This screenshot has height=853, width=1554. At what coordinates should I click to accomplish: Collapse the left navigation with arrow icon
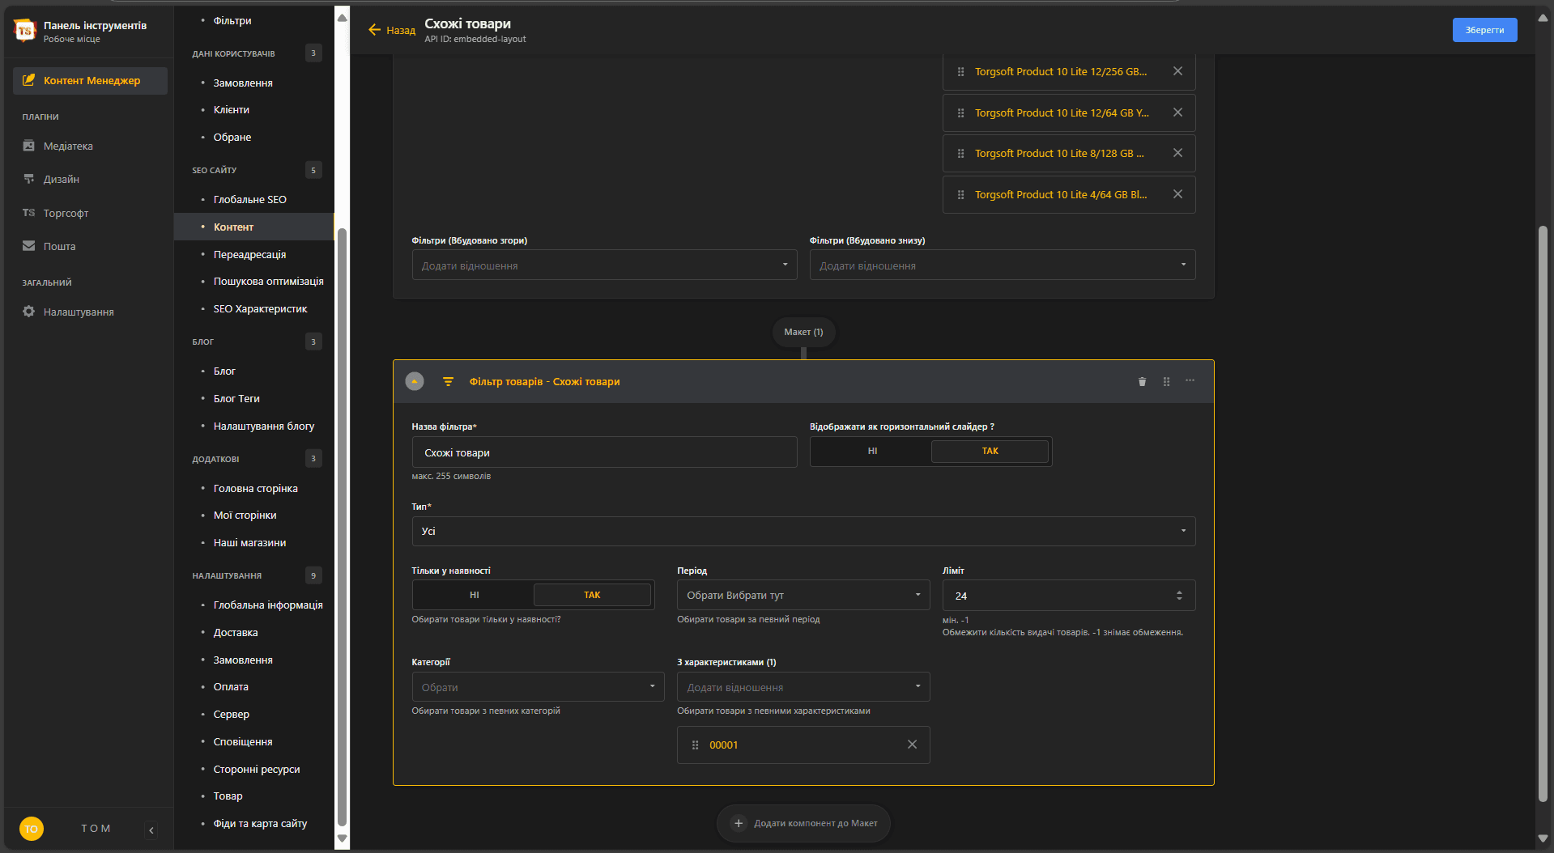[x=151, y=830]
